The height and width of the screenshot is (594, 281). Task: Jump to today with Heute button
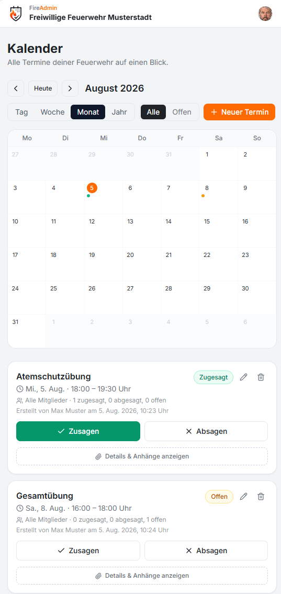coord(43,88)
